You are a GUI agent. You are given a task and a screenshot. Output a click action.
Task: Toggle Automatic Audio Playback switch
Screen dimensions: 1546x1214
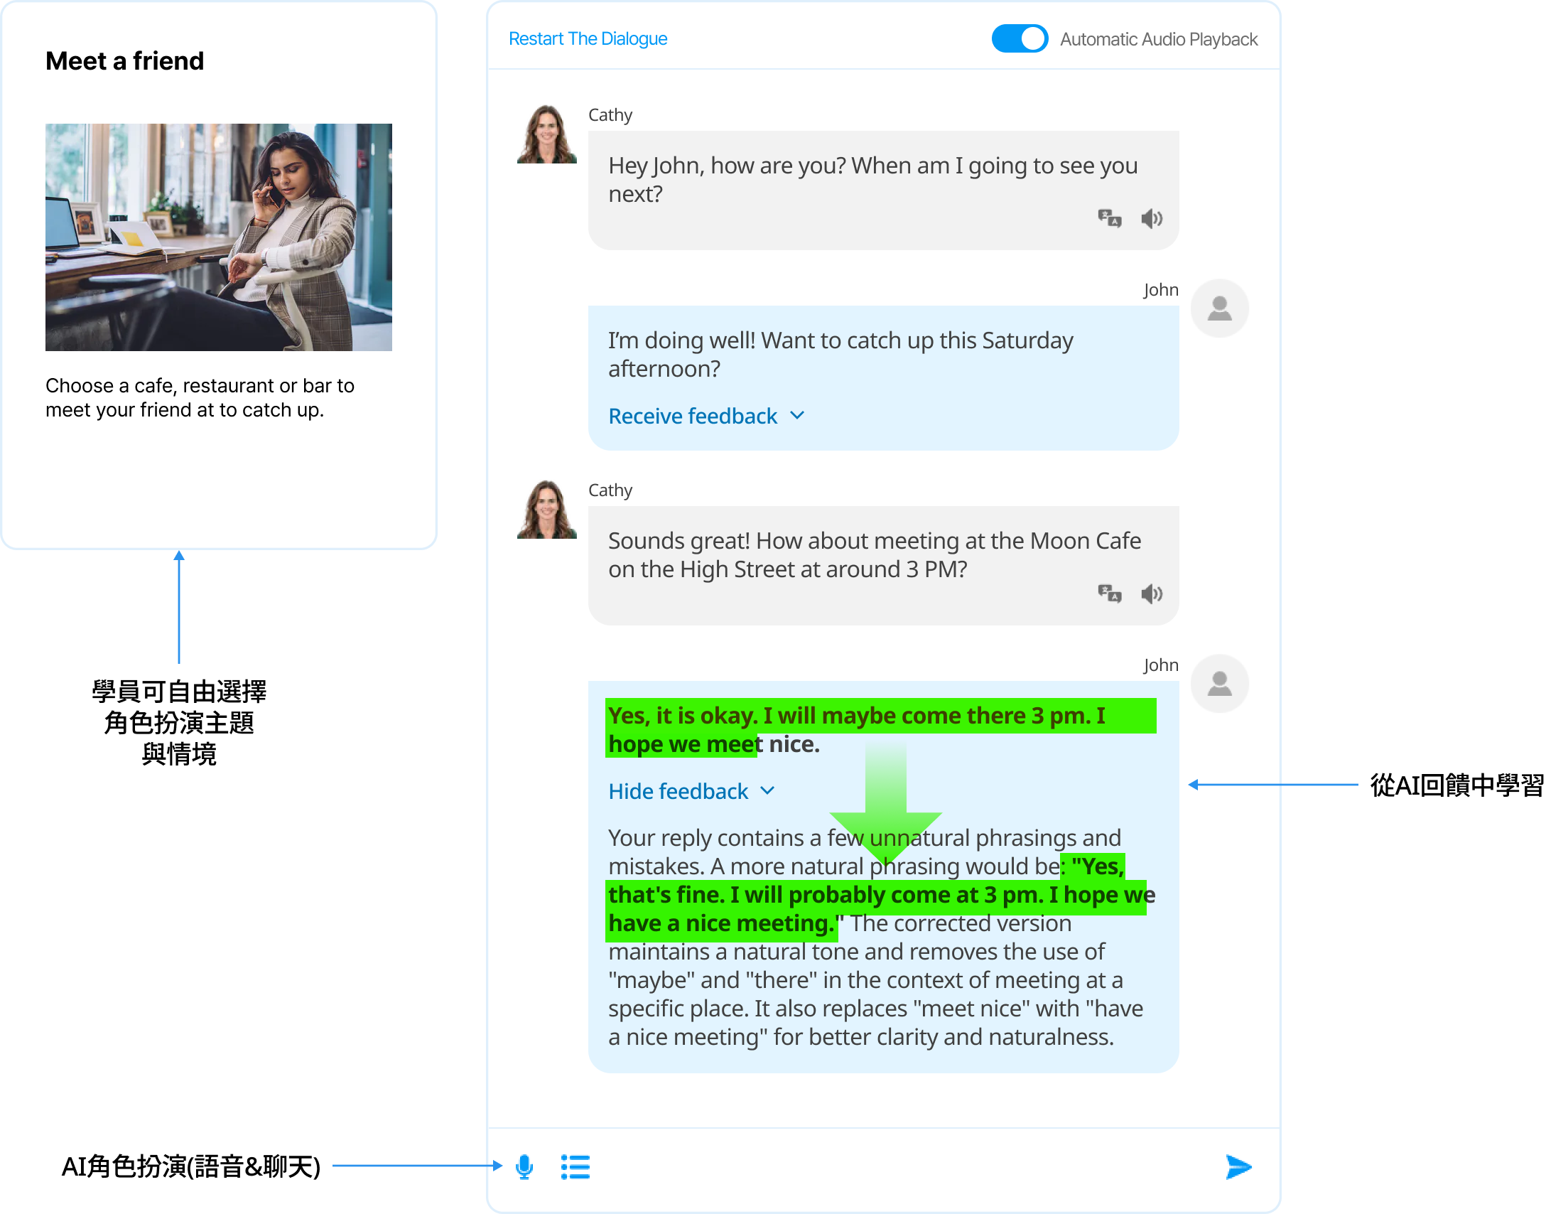(x=1020, y=38)
